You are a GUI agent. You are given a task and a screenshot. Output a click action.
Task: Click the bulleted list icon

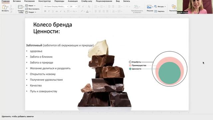pyautogui.click(x=96, y=6)
